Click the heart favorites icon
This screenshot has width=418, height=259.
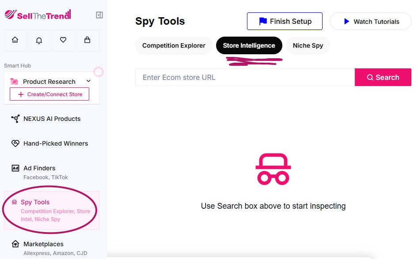pos(64,40)
